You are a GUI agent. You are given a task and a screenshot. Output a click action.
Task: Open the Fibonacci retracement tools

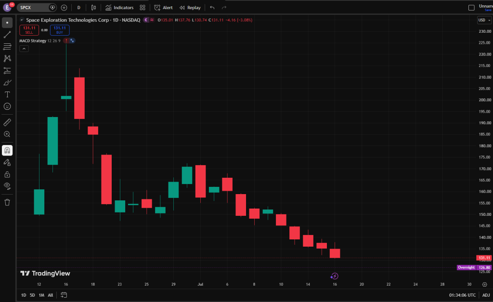7,47
